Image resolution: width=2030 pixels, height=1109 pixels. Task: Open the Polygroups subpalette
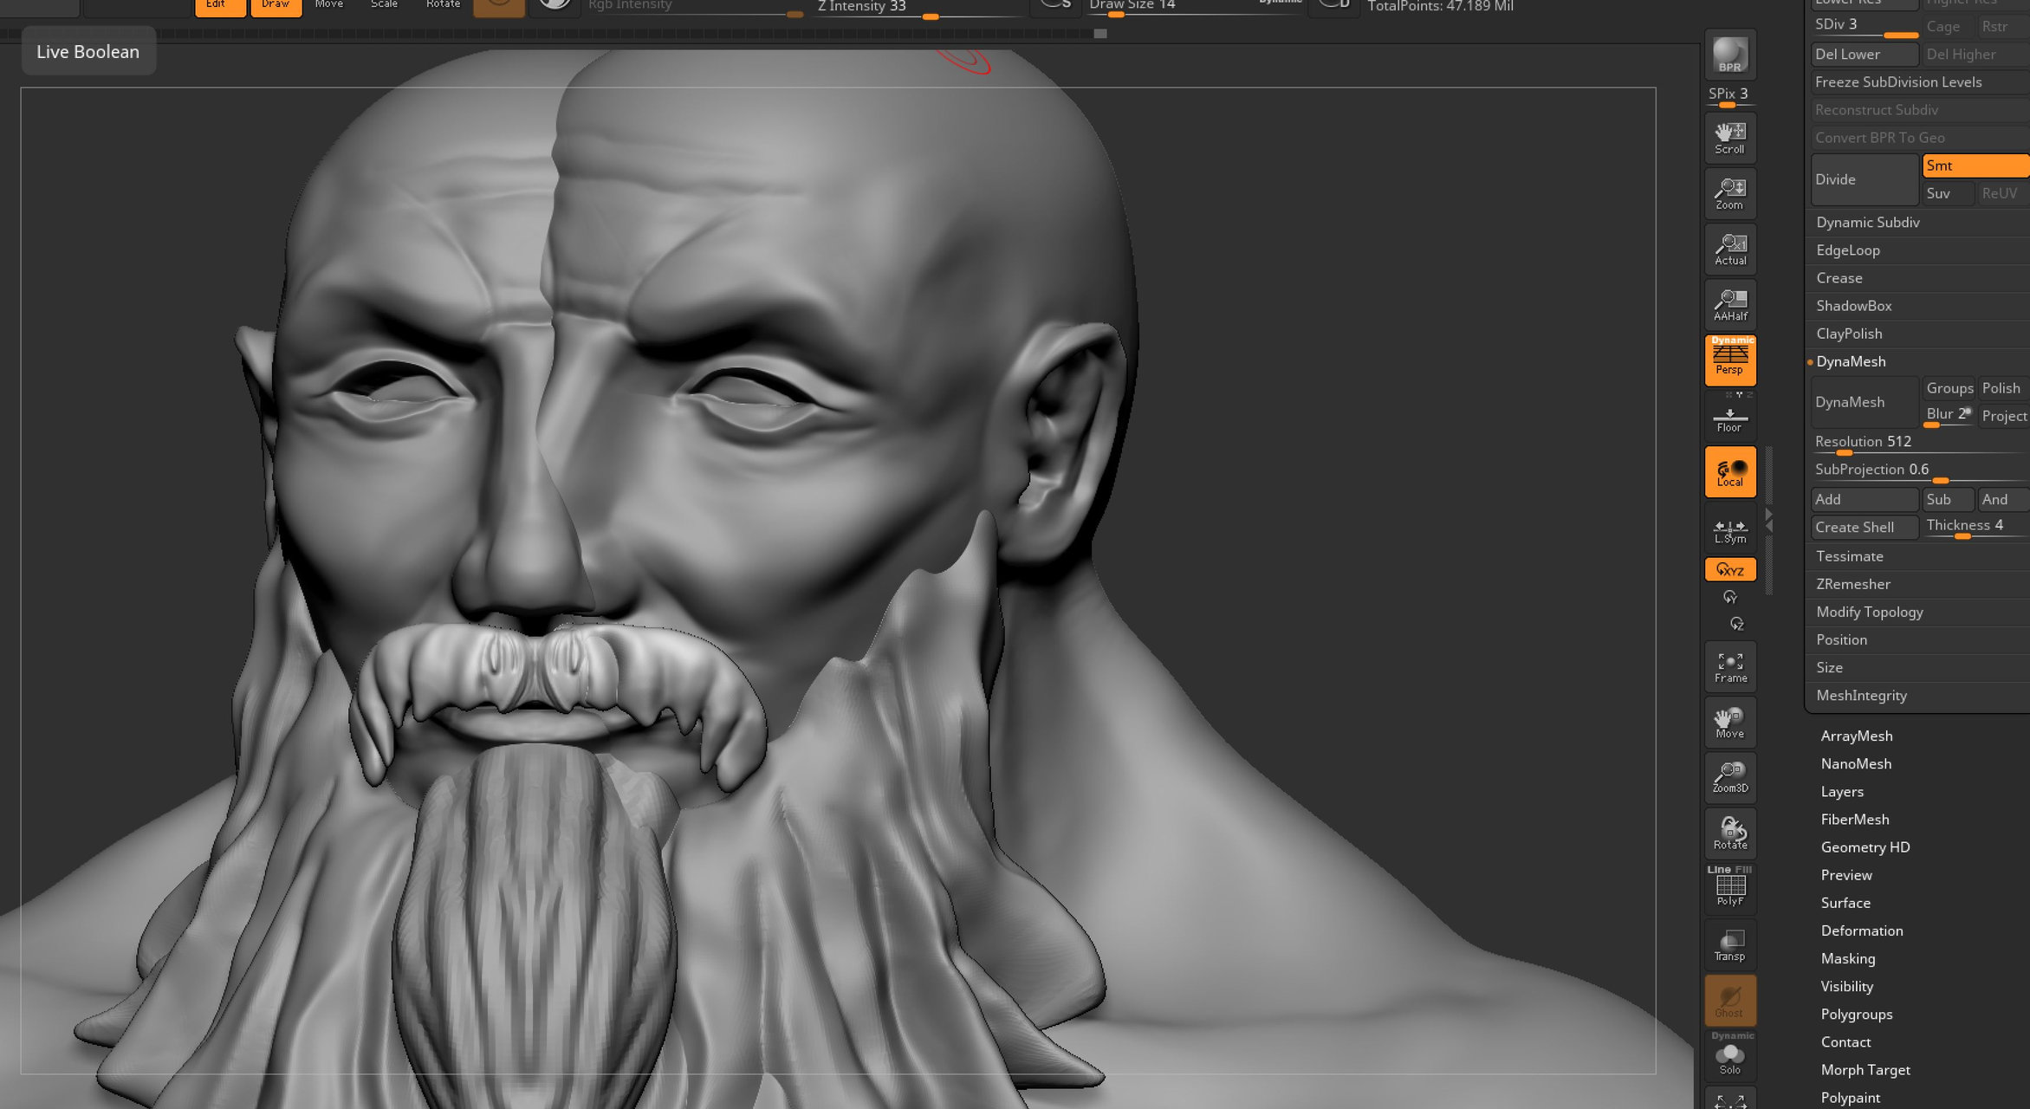click(1856, 1014)
